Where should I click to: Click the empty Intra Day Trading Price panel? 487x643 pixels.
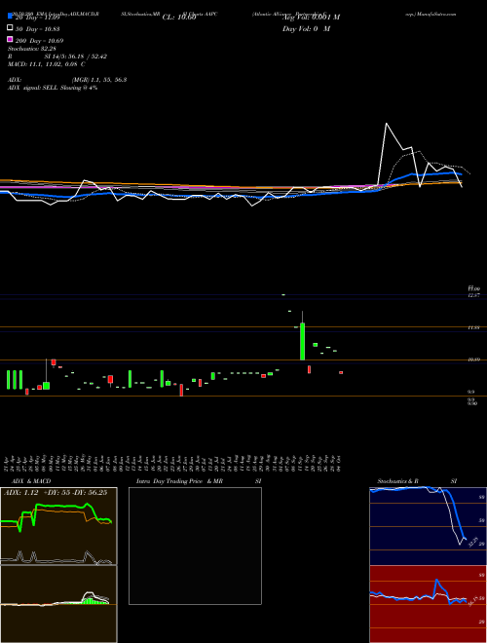[x=195, y=546]
